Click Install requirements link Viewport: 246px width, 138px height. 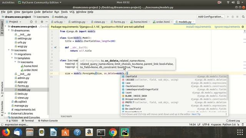click(x=198, y=27)
